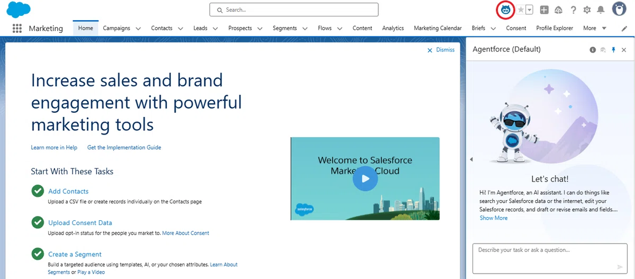Open the Flows tab

[325, 28]
